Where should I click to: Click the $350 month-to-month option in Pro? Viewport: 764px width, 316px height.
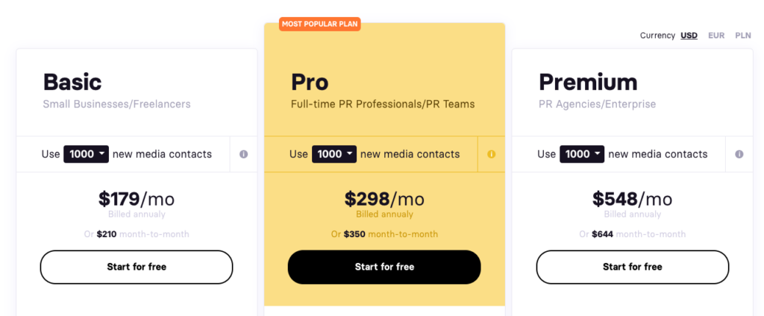point(384,234)
